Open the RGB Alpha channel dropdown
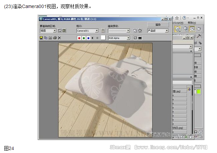 [119, 38]
